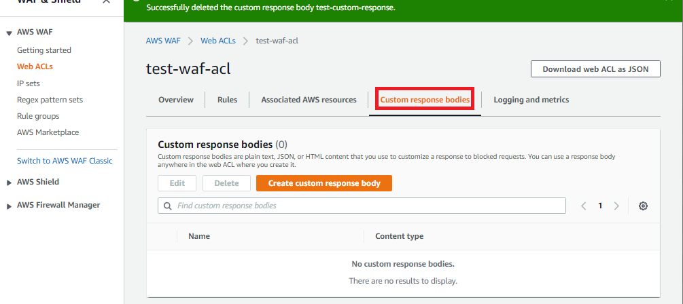This screenshot has height=304, width=683.
Task: Switch to AWS WAF Classic
Action: (x=65, y=161)
